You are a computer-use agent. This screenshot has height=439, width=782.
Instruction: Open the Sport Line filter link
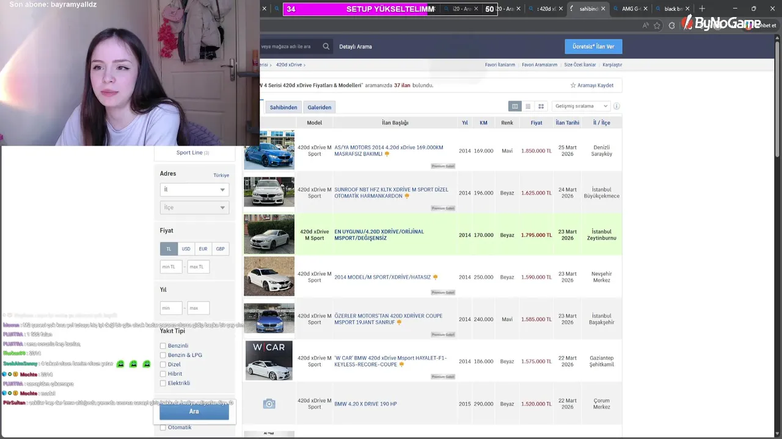pyautogui.click(x=189, y=152)
